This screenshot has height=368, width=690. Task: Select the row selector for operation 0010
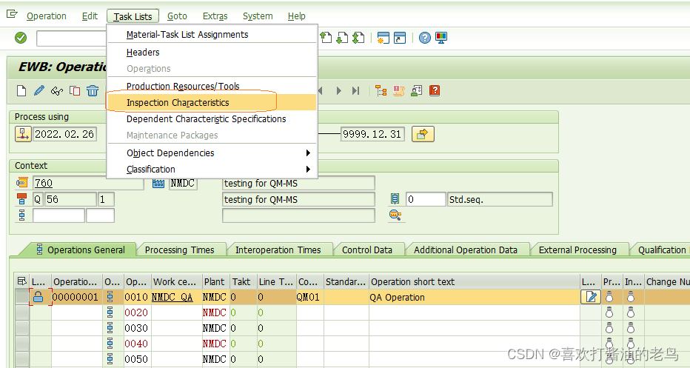pyautogui.click(x=22, y=297)
